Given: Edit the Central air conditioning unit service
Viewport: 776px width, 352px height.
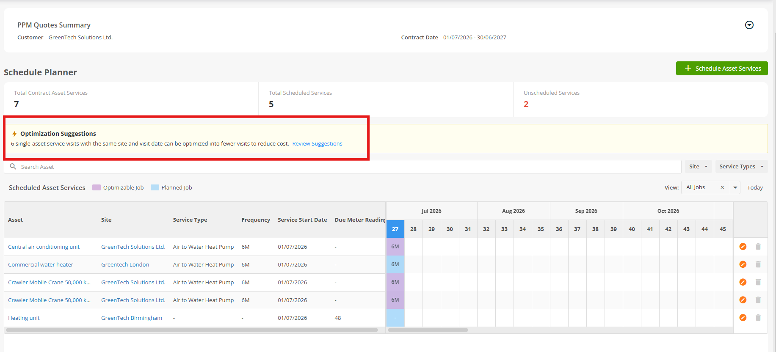Looking at the screenshot, I should (743, 247).
